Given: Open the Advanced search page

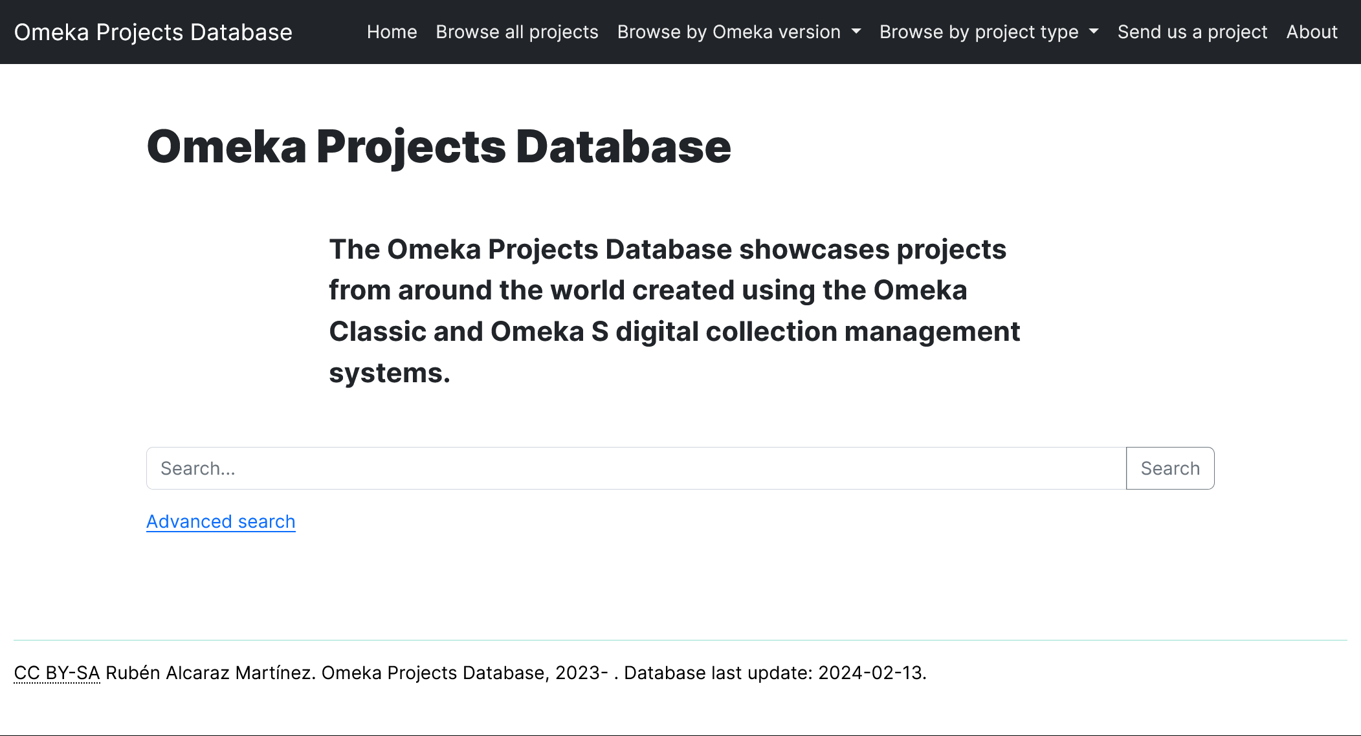Looking at the screenshot, I should (220, 521).
